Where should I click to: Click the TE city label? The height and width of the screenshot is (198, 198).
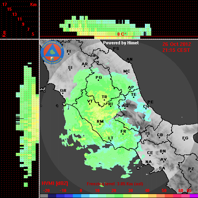point(134,95)
